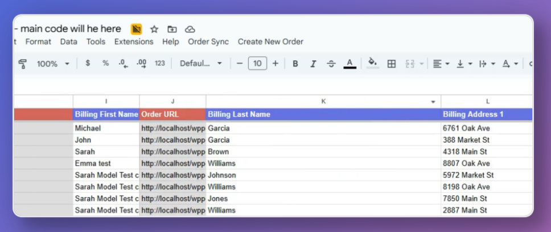Open the Order URL link in Michael's row

click(173, 129)
